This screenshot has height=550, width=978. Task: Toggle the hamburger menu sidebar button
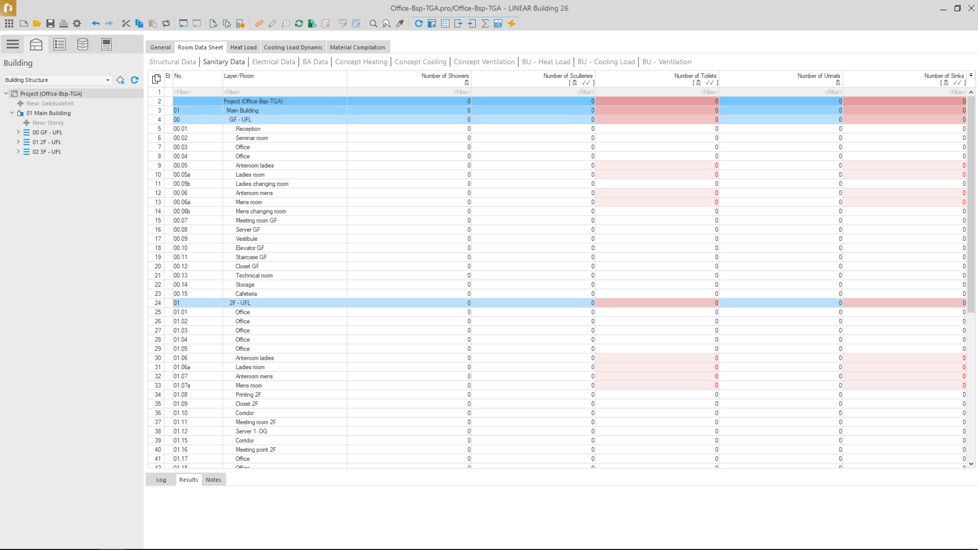(x=13, y=45)
